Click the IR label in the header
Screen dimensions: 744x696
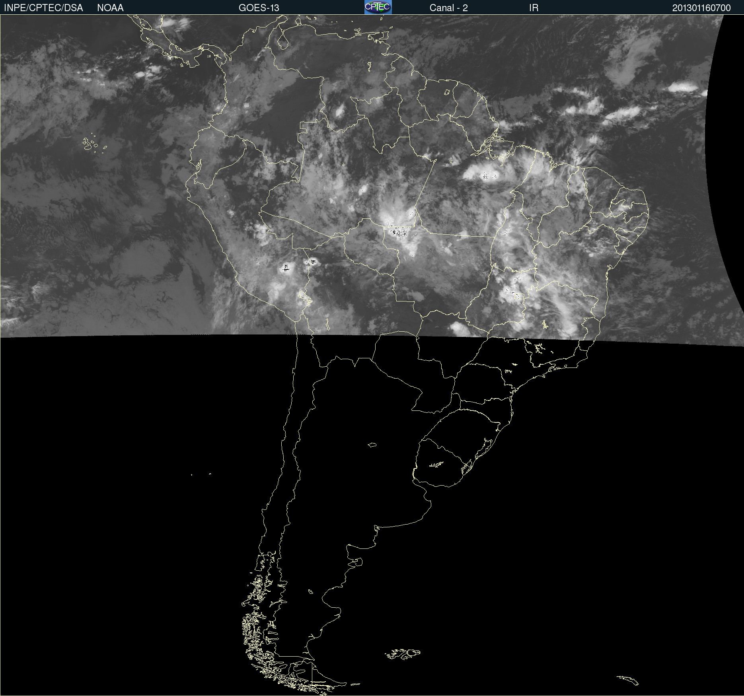coord(534,8)
